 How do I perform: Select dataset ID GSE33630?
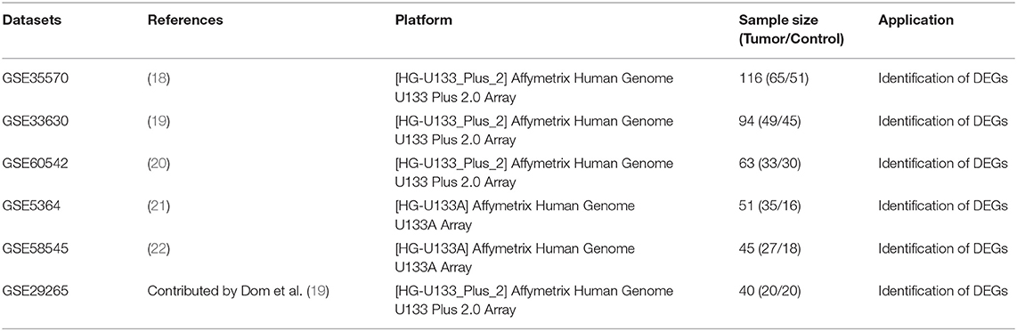pos(32,121)
